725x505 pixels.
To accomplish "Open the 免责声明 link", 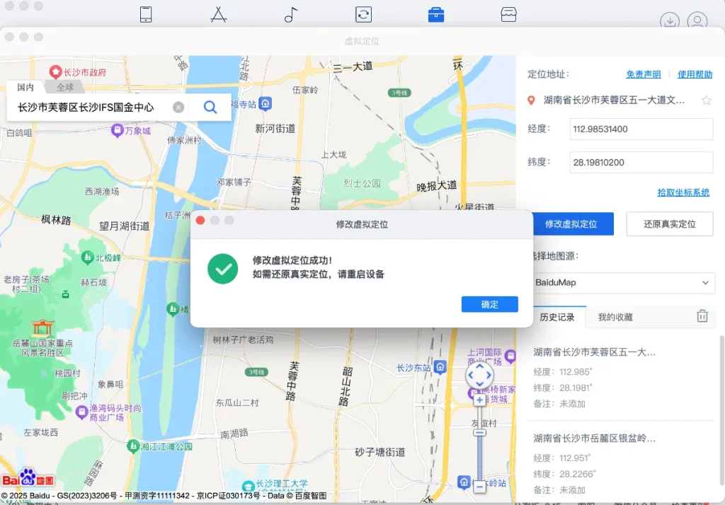I will (643, 74).
